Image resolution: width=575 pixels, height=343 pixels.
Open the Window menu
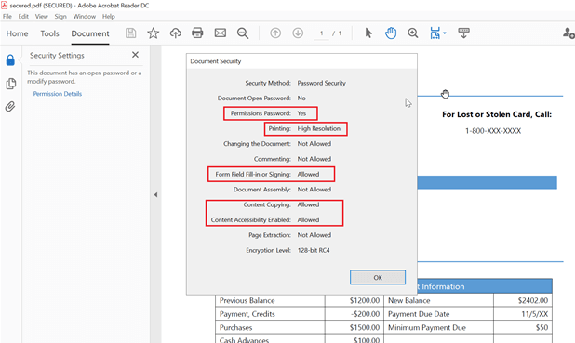(85, 16)
